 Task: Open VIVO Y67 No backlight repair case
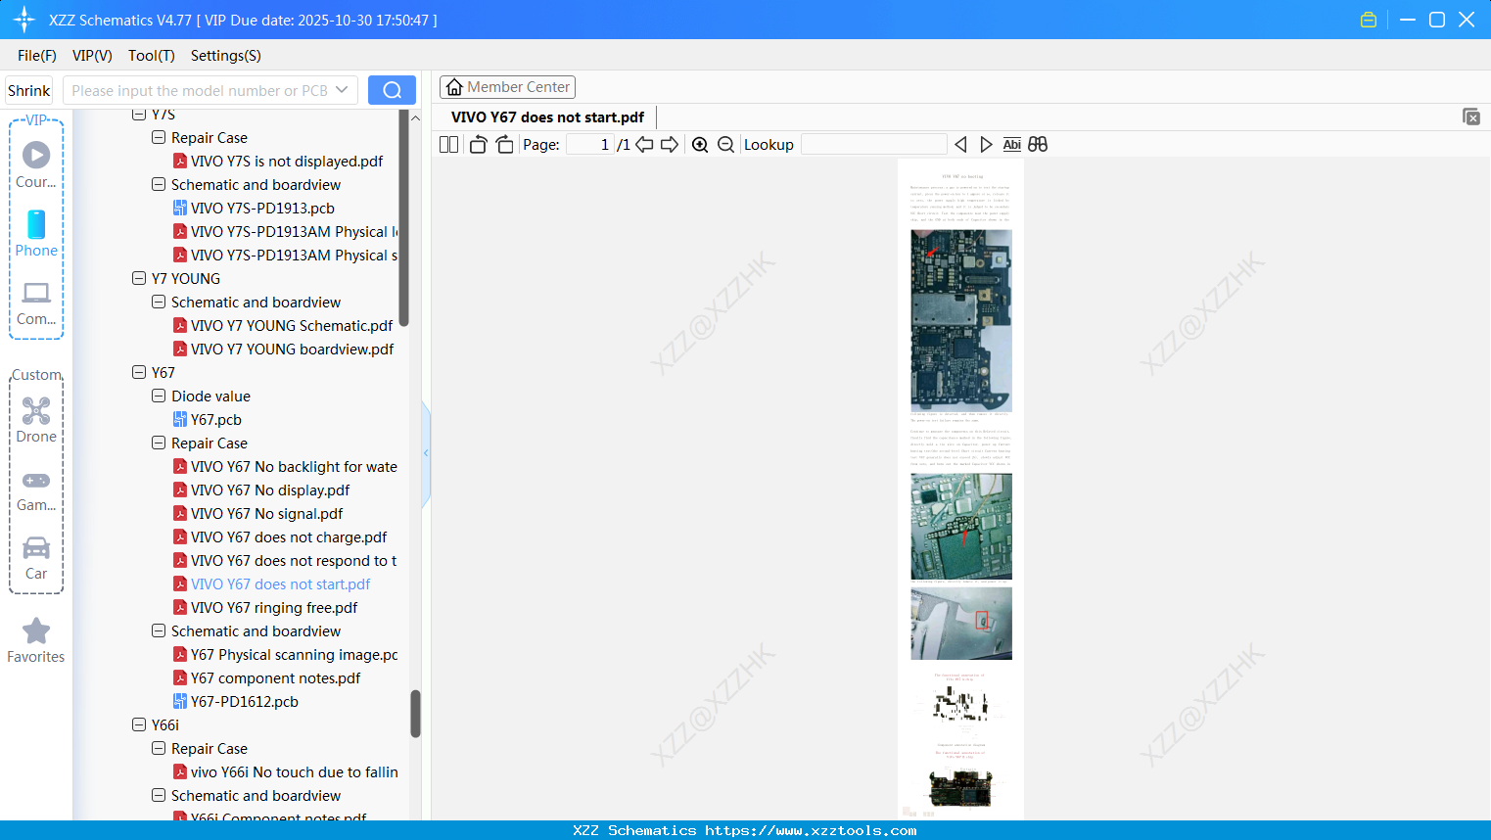click(294, 466)
